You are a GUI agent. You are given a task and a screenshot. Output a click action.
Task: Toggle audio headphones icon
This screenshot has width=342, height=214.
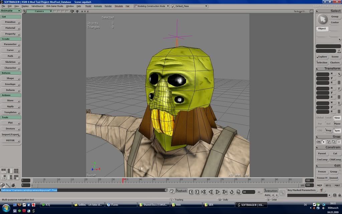tap(238, 192)
